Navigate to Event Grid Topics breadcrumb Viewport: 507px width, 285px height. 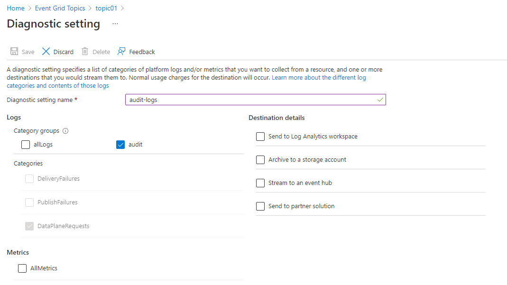point(60,9)
